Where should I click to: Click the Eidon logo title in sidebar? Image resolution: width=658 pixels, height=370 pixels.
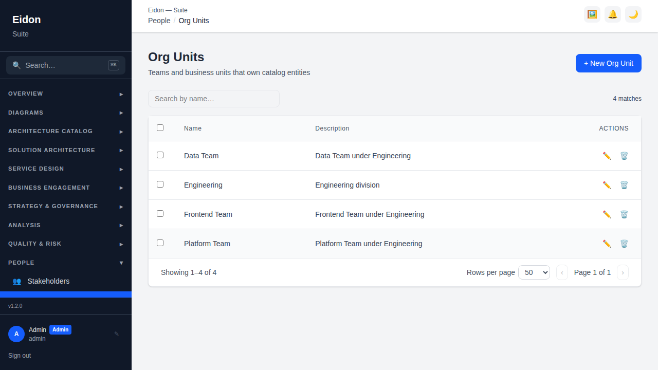point(27,20)
